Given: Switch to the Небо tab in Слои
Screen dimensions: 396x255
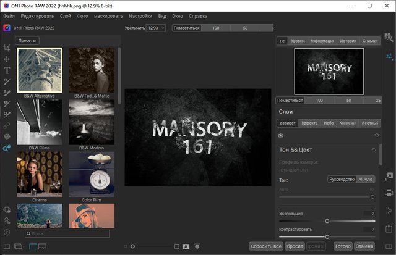Looking at the screenshot, I should click(328, 123).
